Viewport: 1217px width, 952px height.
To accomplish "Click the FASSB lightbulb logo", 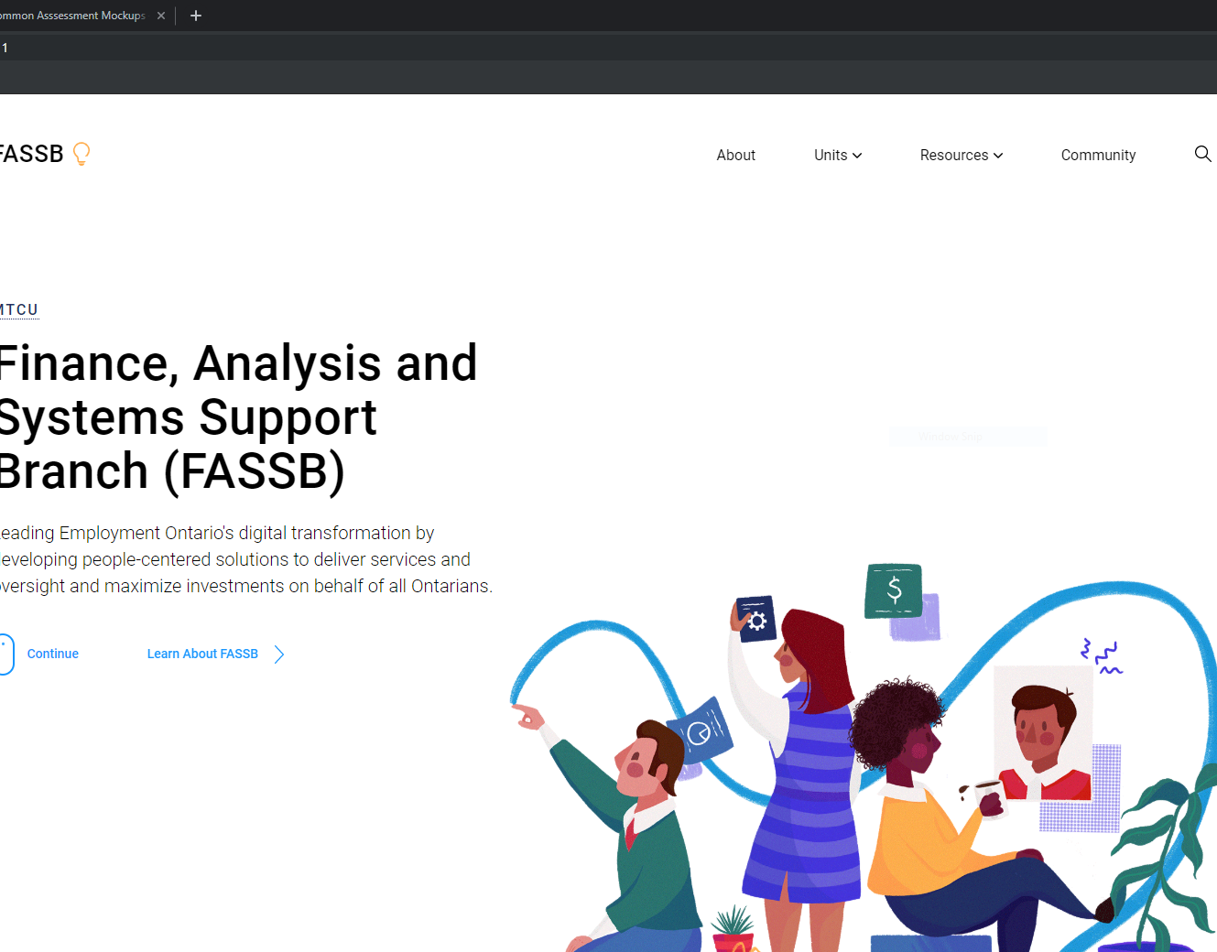I will (44, 154).
